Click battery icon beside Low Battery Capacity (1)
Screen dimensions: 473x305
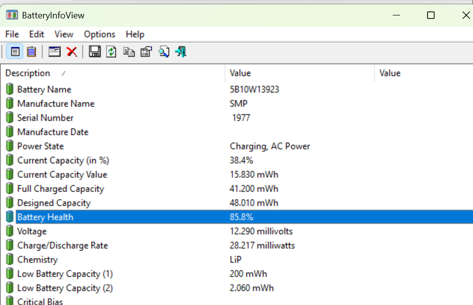[9, 274]
